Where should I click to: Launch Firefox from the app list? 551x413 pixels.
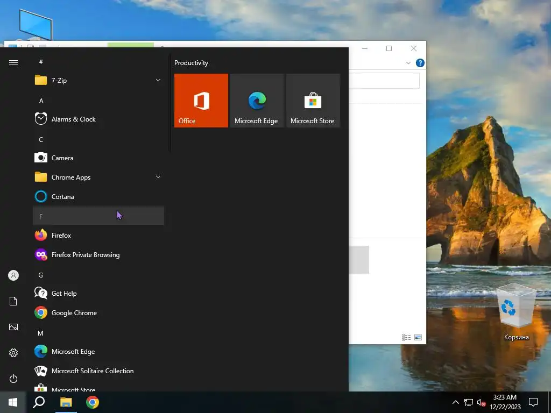click(98, 236)
